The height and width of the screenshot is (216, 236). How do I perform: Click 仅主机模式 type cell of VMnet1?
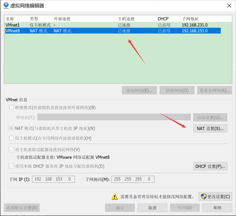[40, 25]
